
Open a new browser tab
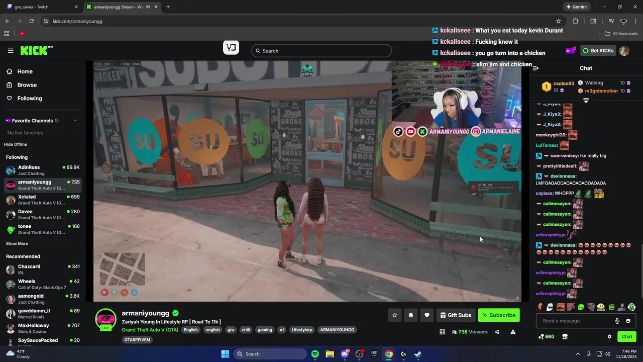coord(168,7)
